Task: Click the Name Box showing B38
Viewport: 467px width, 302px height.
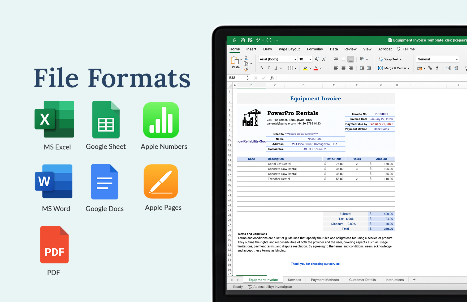Action: [237, 78]
